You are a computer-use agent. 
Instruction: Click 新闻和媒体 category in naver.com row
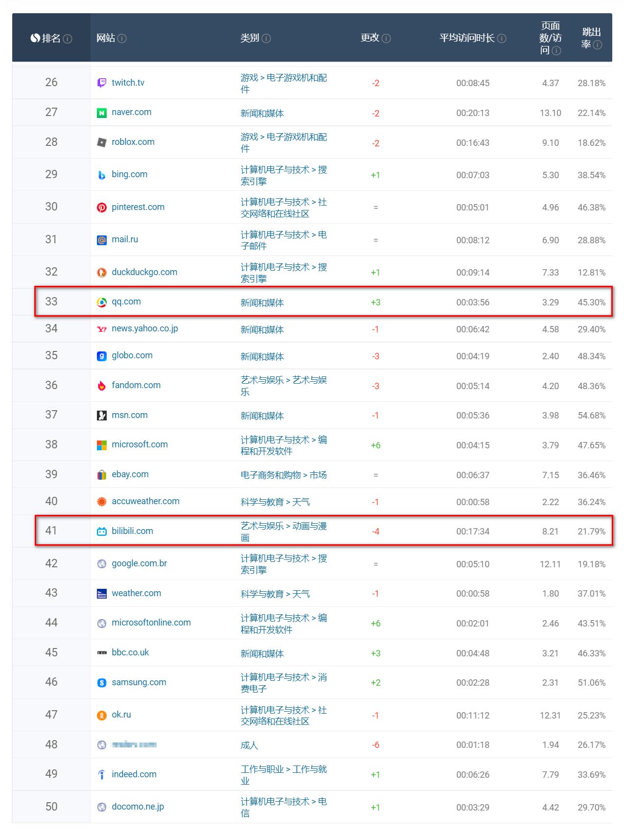262,113
